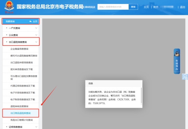Click the return arrow icon beside 主页
The image size is (188, 129).
coord(31,21)
